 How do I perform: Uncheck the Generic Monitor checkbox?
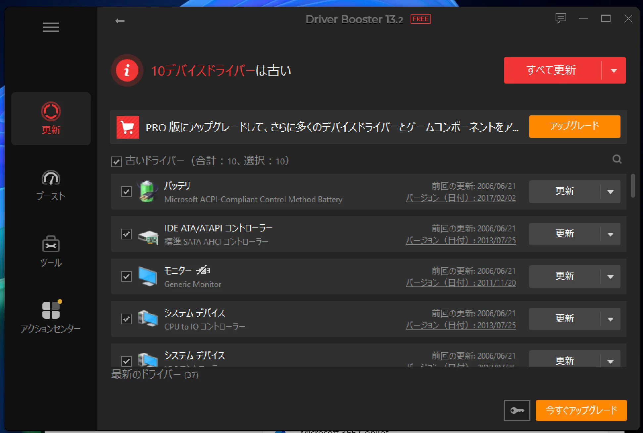click(126, 276)
